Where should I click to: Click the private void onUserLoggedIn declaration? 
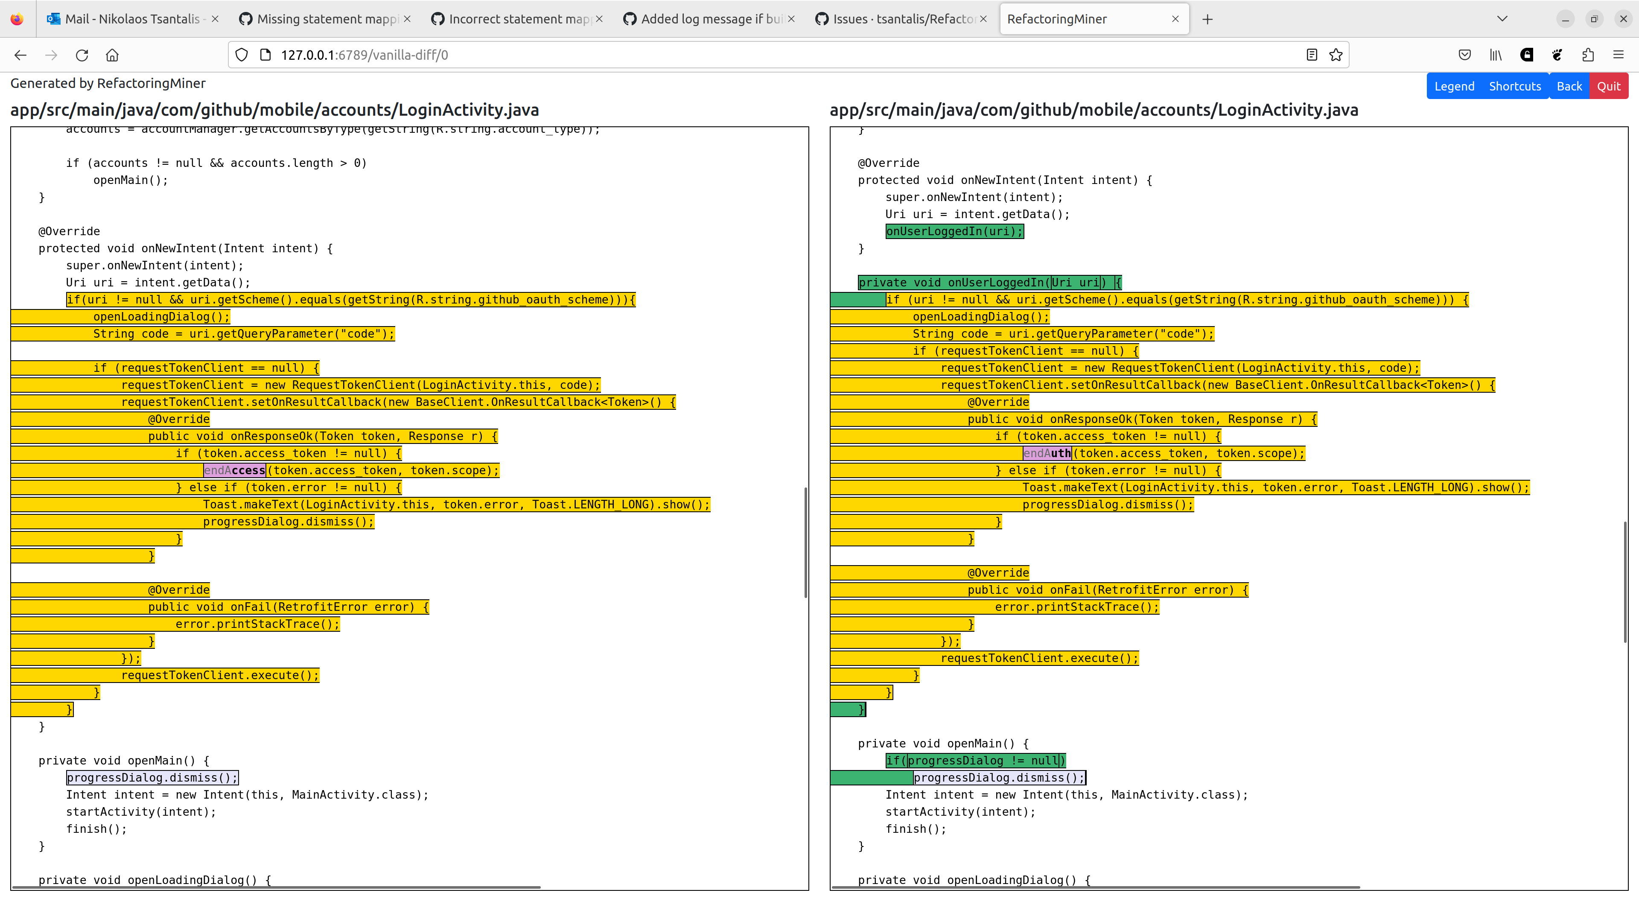(990, 283)
